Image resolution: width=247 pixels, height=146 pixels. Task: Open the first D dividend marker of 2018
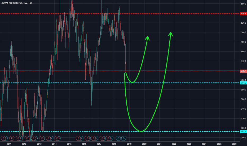pos(118,138)
